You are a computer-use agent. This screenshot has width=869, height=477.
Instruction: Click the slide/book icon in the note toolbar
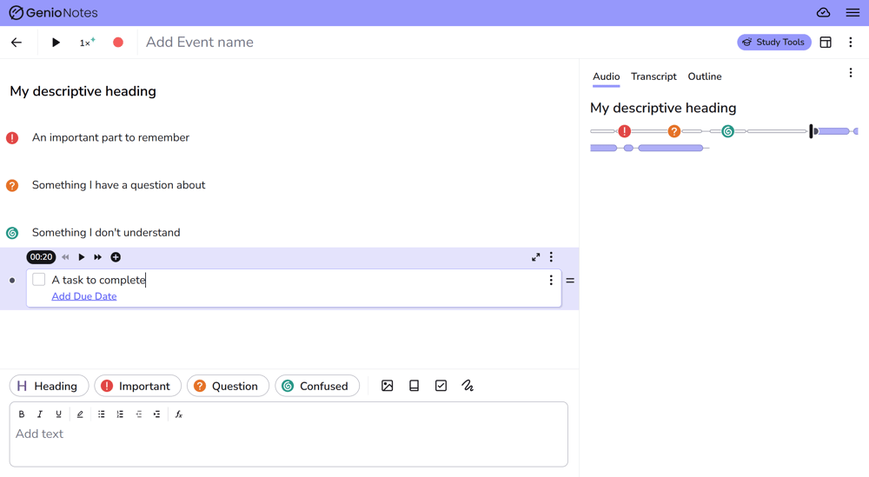coord(414,386)
